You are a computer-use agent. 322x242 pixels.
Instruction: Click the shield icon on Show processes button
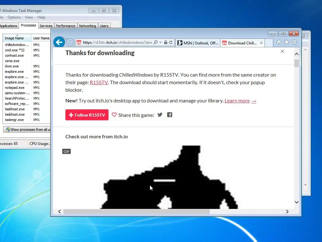8,130
